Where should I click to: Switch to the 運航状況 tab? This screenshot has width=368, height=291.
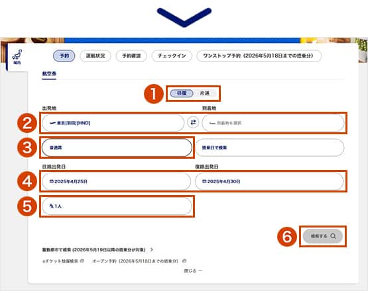click(x=95, y=56)
